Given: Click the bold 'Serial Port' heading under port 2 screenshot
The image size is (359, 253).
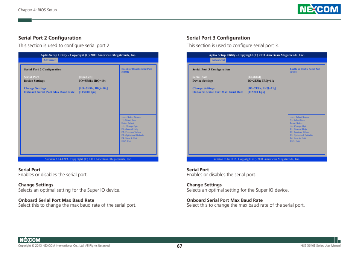Looking at the screenshot, I should (29, 170).
